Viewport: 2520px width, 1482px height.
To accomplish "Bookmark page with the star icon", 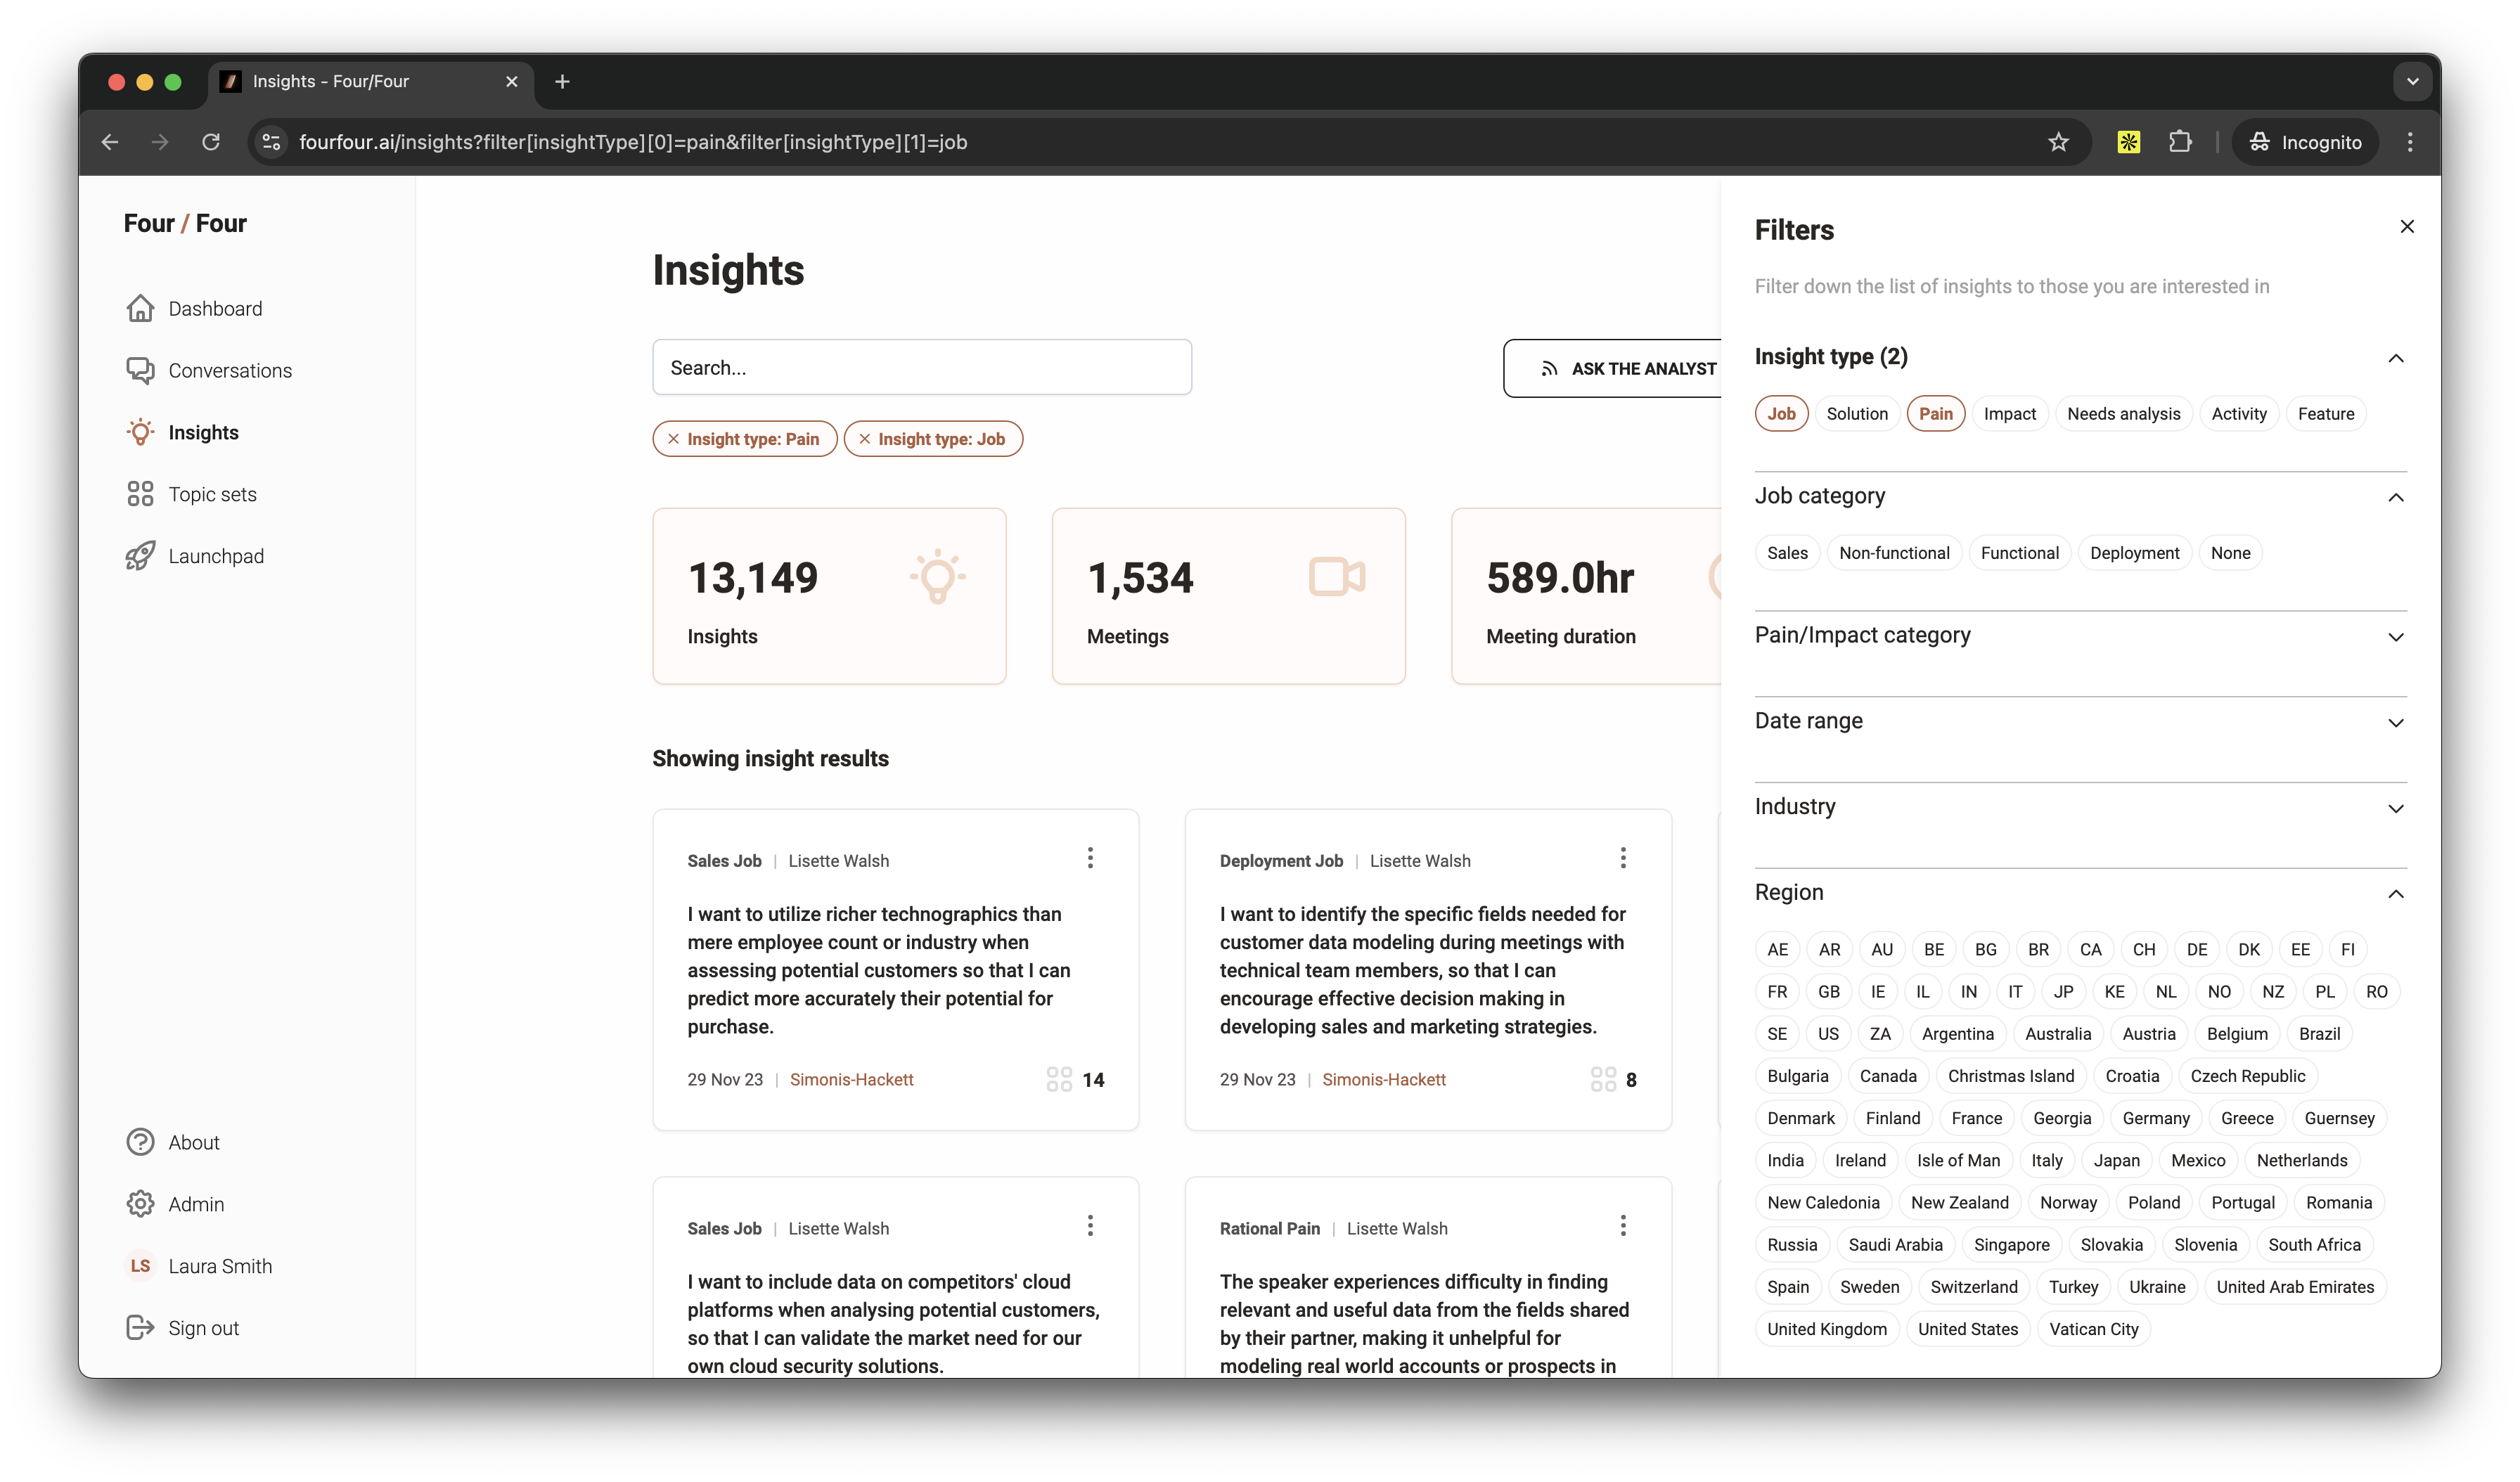I will [x=2057, y=142].
